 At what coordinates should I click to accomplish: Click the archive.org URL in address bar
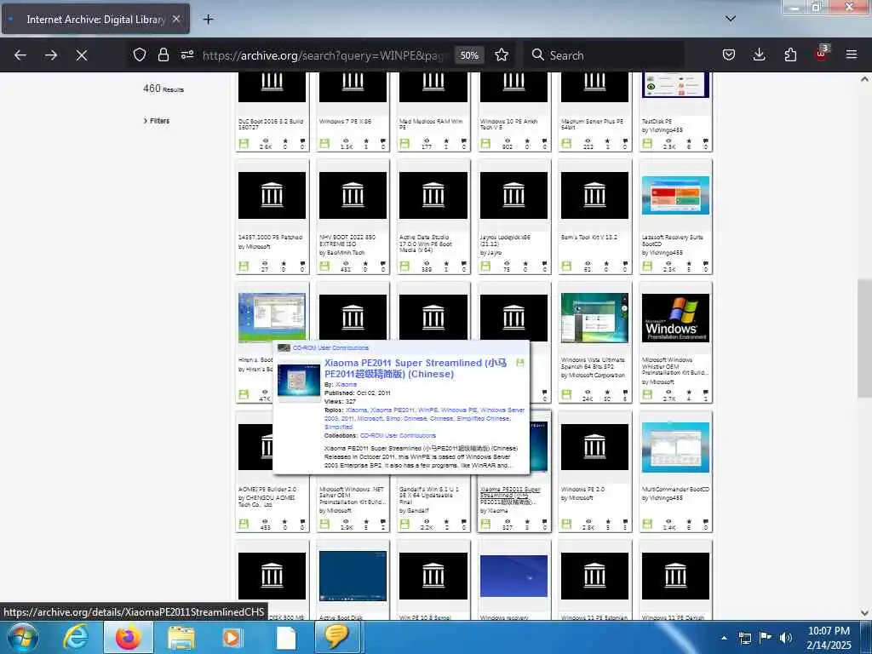[325, 55]
